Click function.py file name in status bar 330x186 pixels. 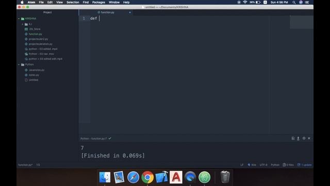click(x=25, y=165)
